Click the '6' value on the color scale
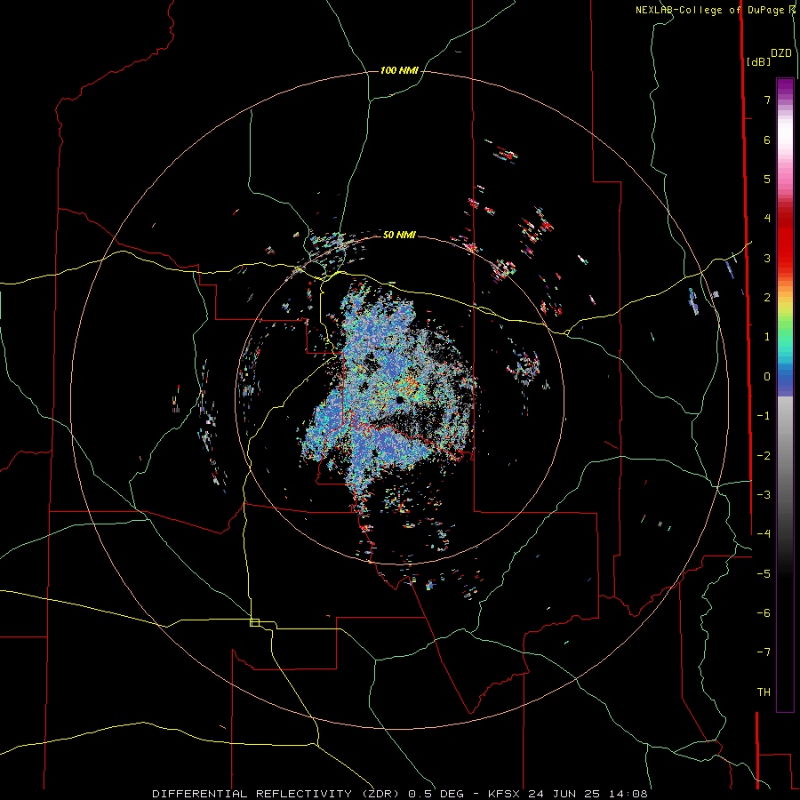 click(767, 140)
